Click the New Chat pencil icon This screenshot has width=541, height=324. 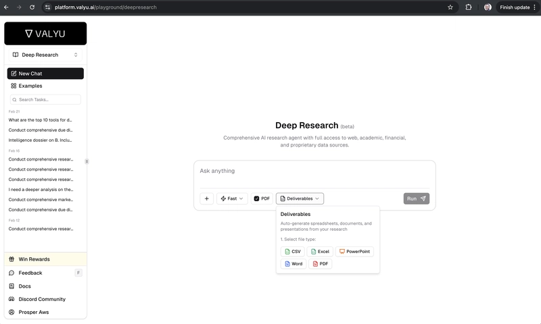pos(14,74)
